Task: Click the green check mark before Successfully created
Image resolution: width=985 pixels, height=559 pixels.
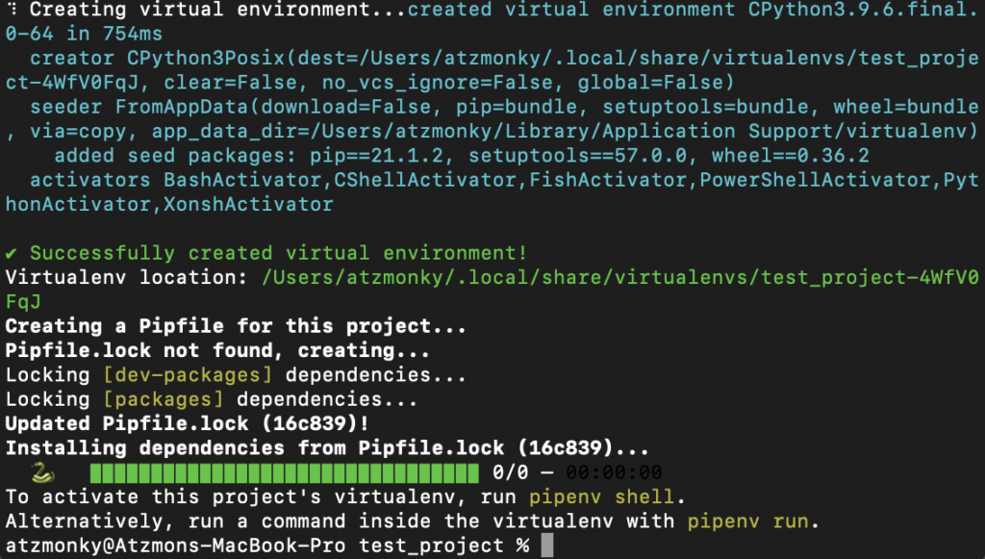Action: tap(11, 253)
